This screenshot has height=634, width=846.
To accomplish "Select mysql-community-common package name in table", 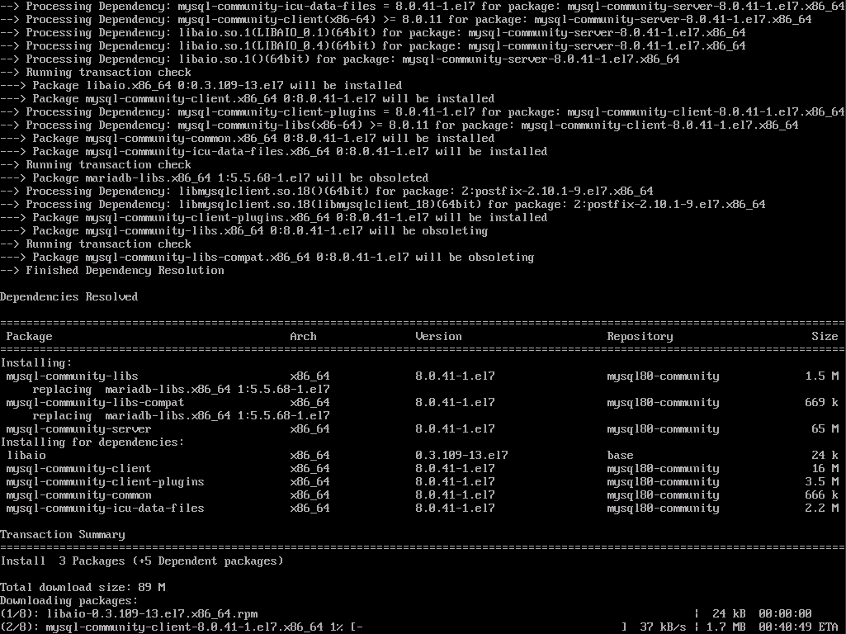I will 78,494.
